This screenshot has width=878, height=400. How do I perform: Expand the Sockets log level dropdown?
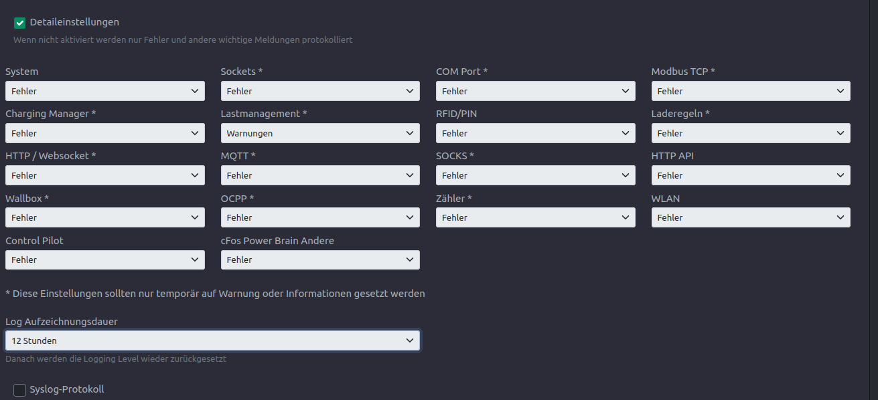(x=320, y=91)
